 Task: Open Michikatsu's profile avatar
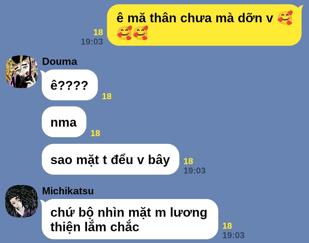coord(21,201)
